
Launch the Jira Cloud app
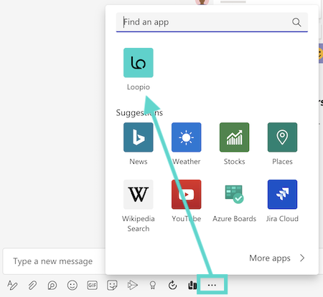pyautogui.click(x=282, y=195)
